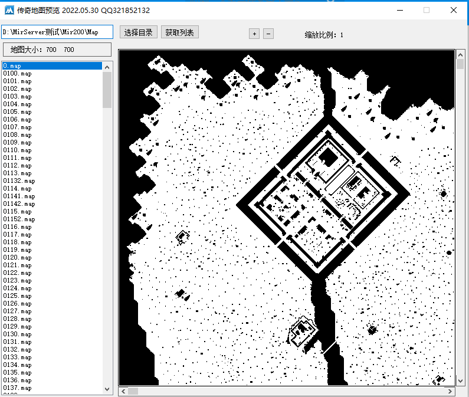Click the 选择目录 button
Image resolution: width=469 pixels, height=397 pixels.
coord(139,32)
